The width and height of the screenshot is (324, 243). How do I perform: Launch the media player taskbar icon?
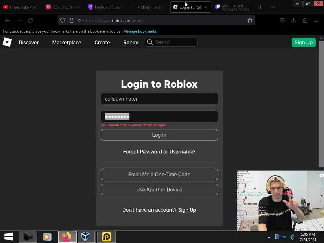[47, 237]
